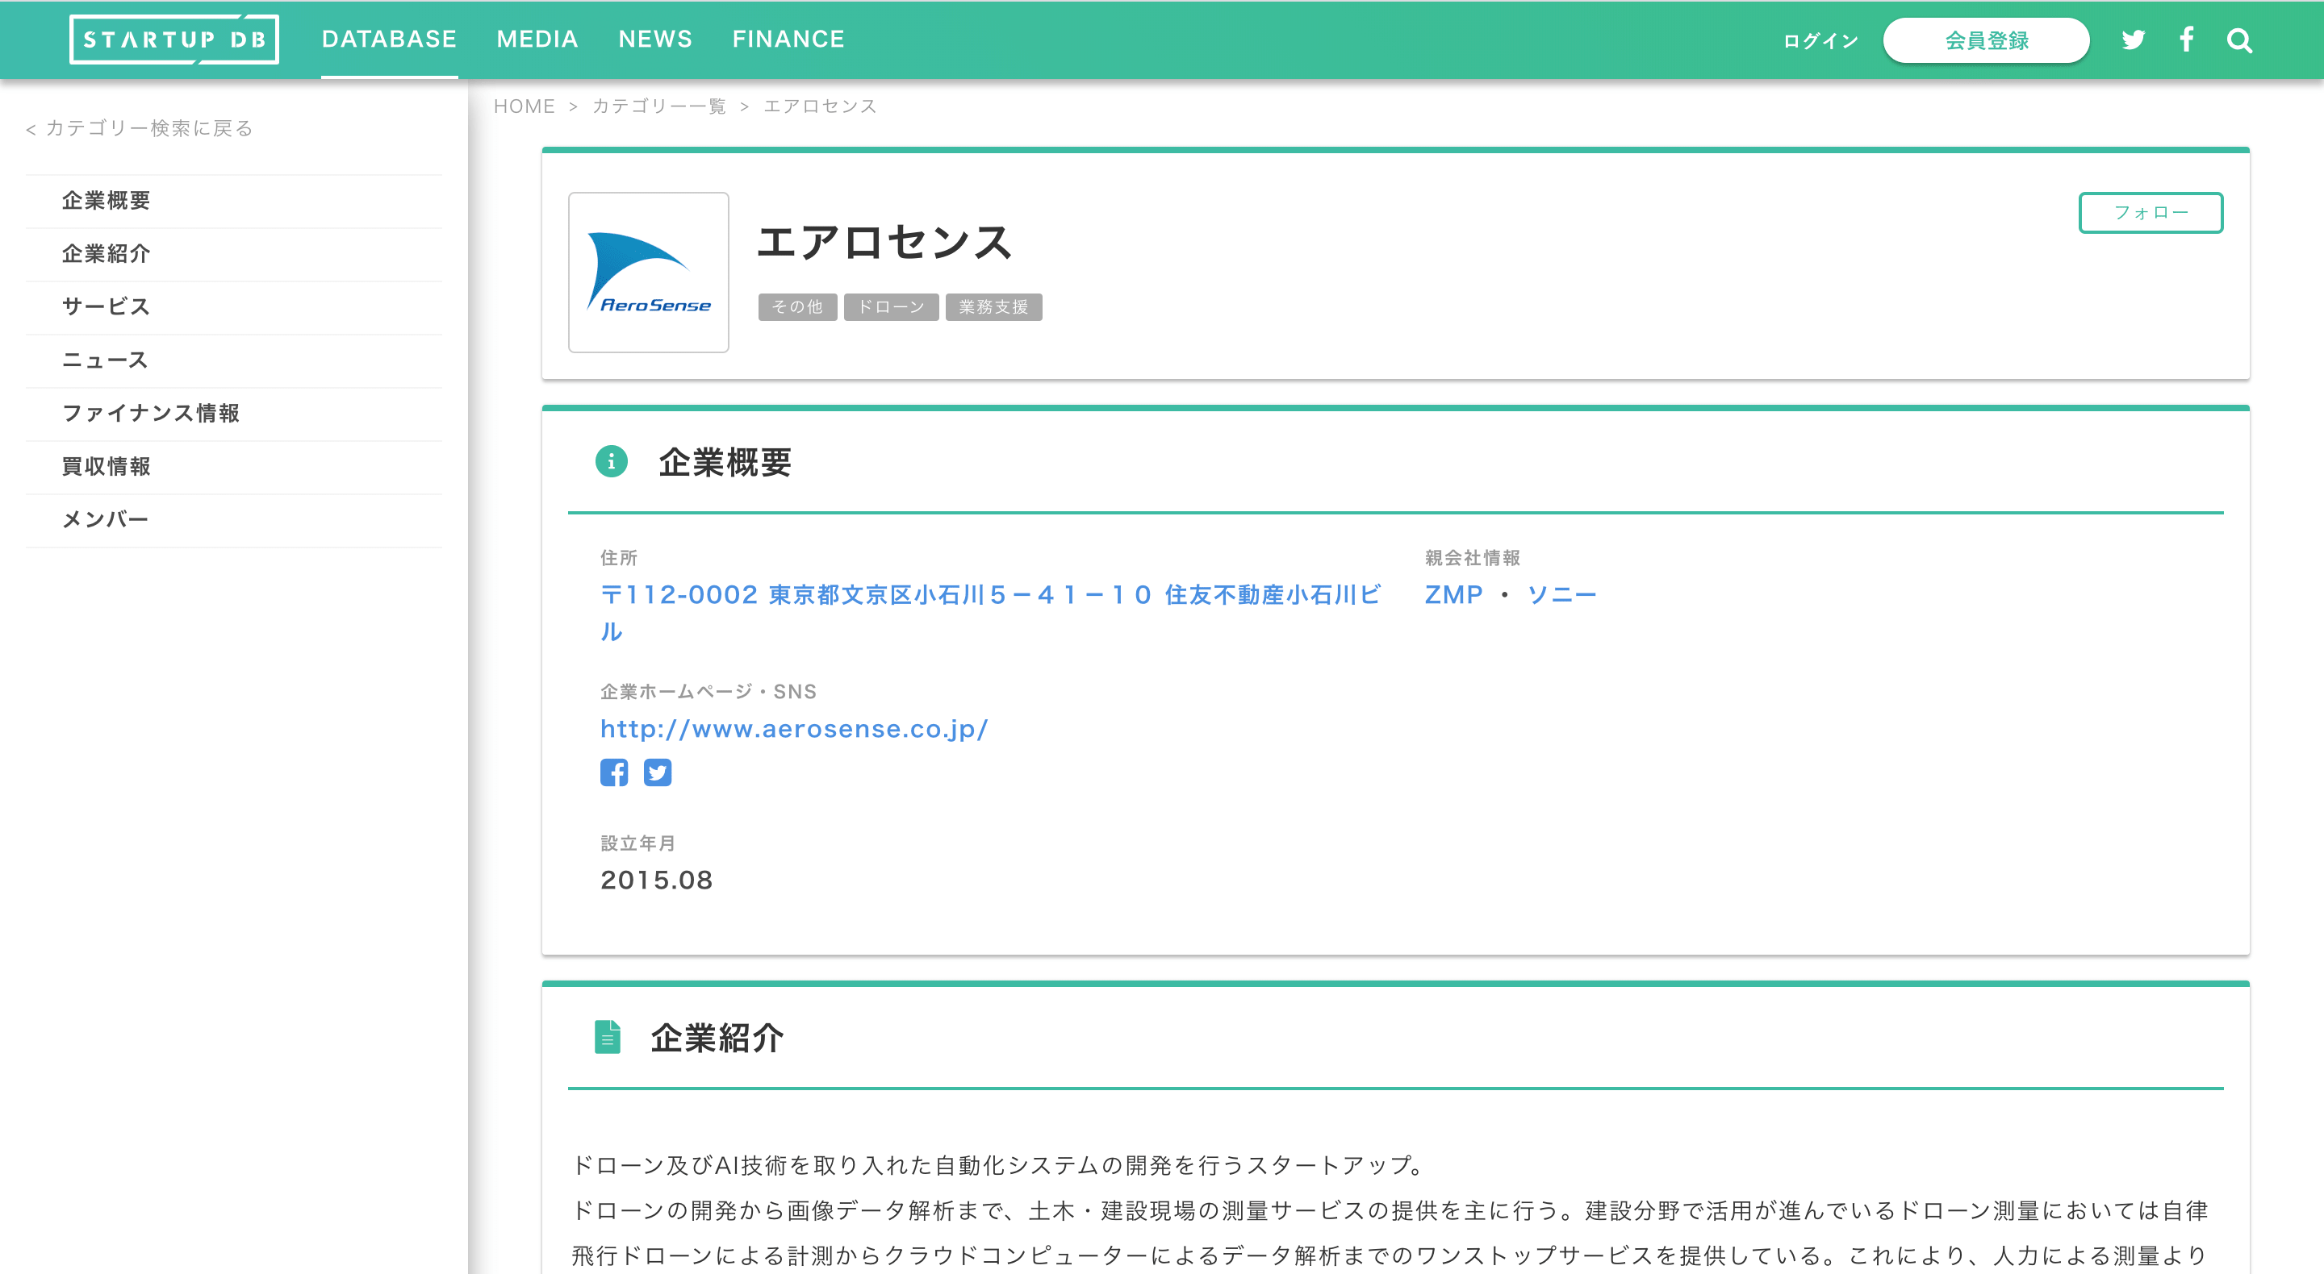Toggle follow for エアロセンス with フォロー button
The width and height of the screenshot is (2324, 1274).
tap(2151, 213)
